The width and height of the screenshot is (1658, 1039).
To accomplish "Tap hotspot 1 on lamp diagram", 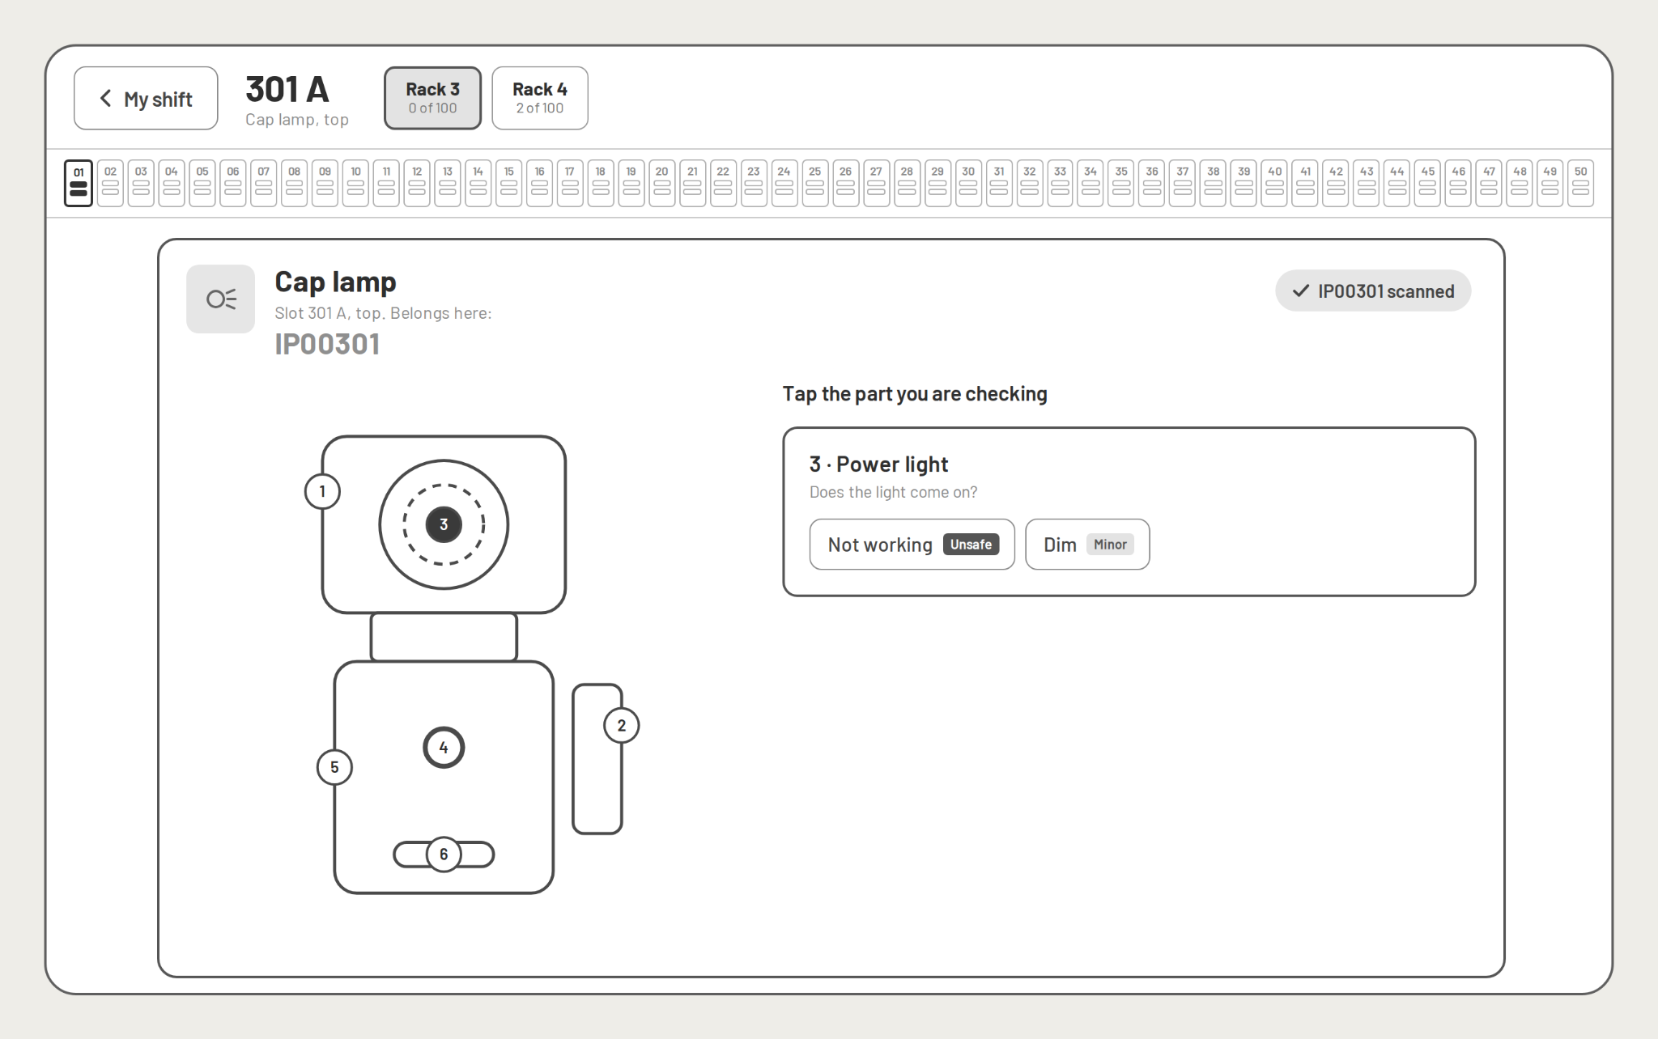I will pyautogui.click(x=322, y=491).
